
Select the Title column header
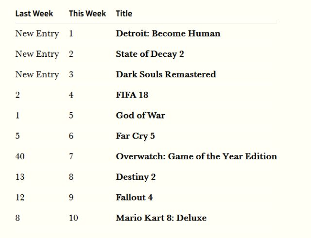coord(124,14)
